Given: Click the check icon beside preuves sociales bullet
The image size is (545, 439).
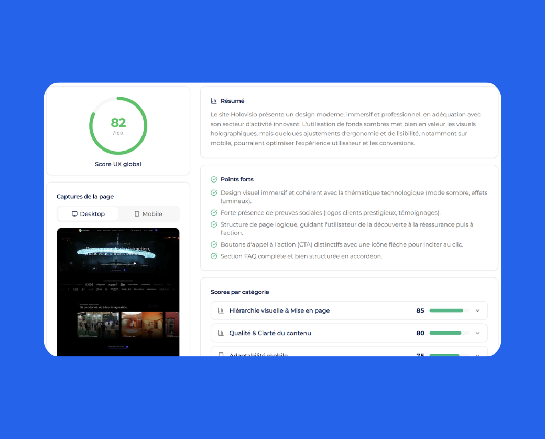Looking at the screenshot, I should (x=213, y=213).
